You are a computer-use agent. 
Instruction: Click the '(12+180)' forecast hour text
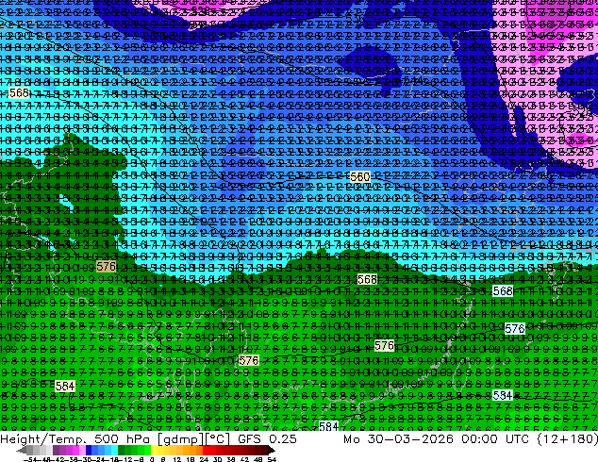pyautogui.click(x=568, y=438)
